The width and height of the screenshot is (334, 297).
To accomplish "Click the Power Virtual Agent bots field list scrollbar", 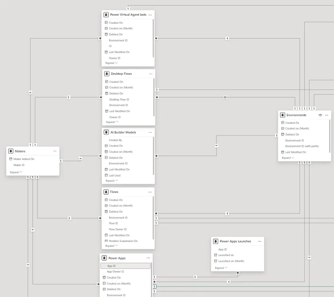I will coord(153,38).
